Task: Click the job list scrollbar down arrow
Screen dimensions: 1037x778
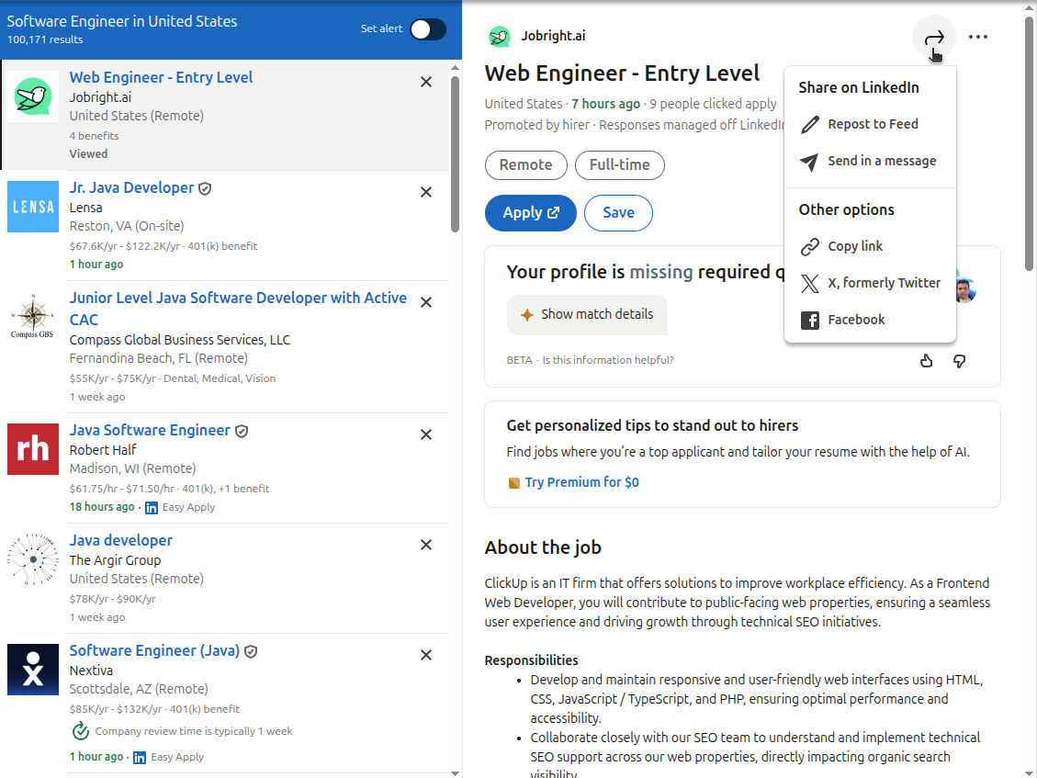Action: (x=455, y=772)
